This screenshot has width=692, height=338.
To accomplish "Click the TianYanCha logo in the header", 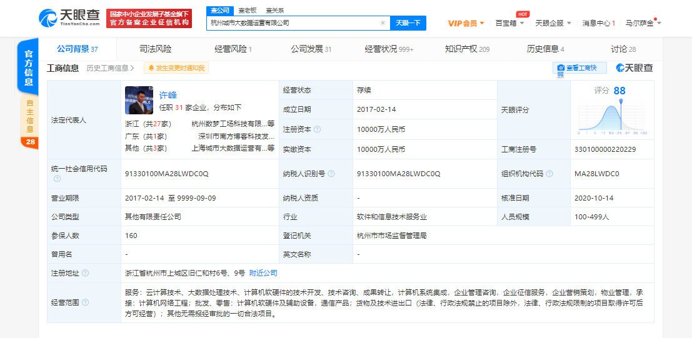I will pos(69,18).
